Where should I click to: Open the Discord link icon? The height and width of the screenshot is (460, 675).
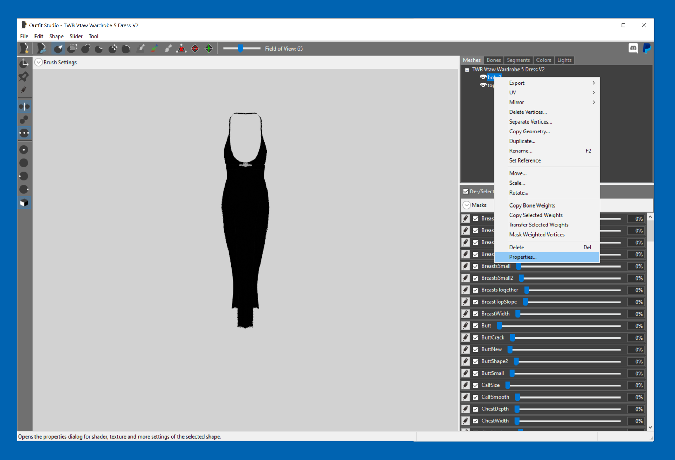633,48
